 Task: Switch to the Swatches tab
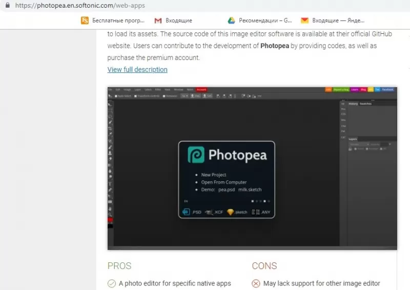[x=365, y=104]
